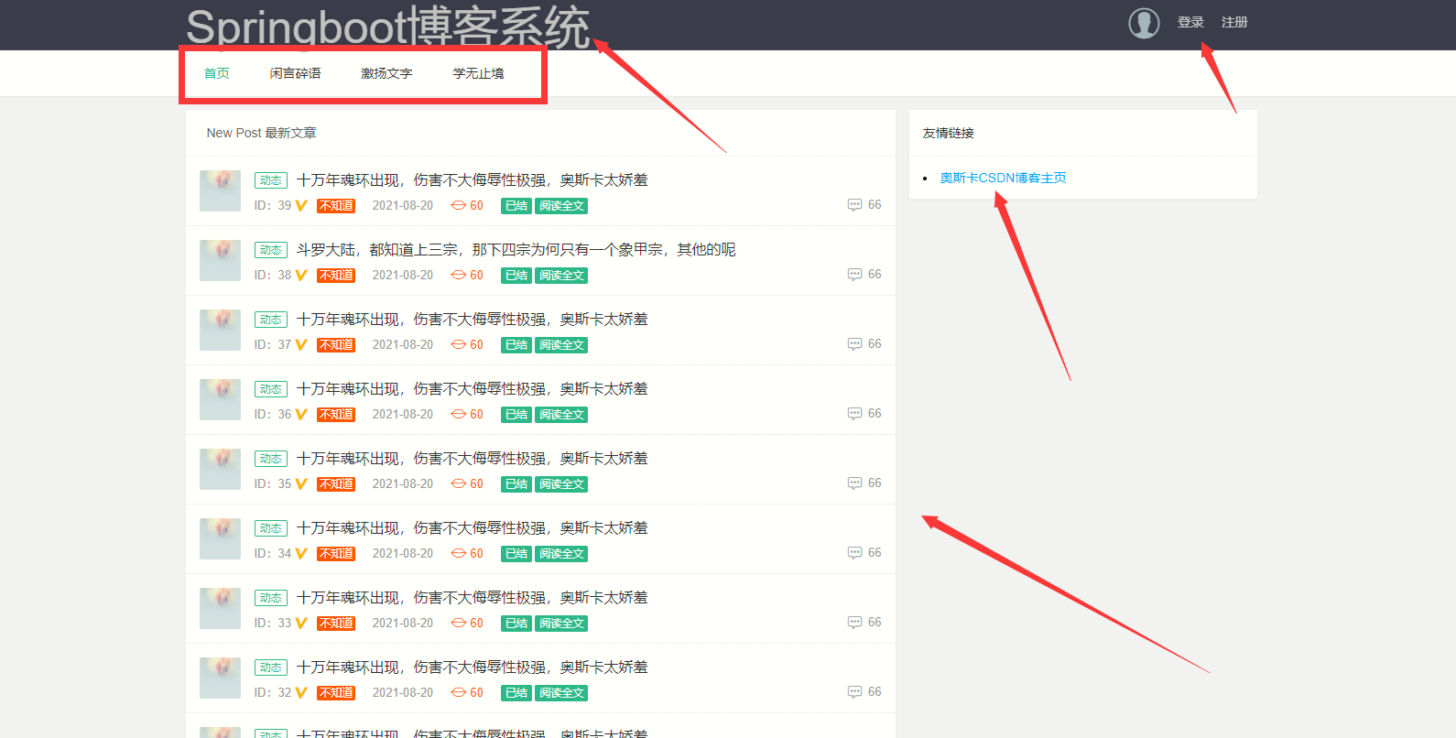Click the 动态 tag on post ID 38
Image resolution: width=1456 pixels, height=738 pixels.
click(271, 250)
